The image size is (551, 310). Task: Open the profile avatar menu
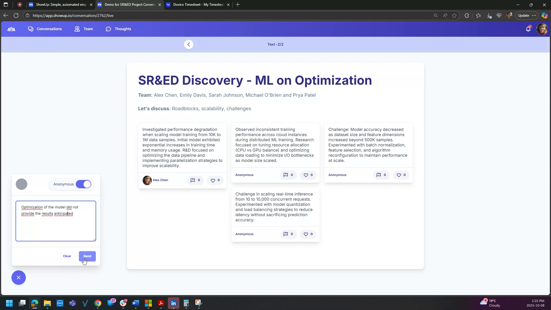pyautogui.click(x=542, y=29)
